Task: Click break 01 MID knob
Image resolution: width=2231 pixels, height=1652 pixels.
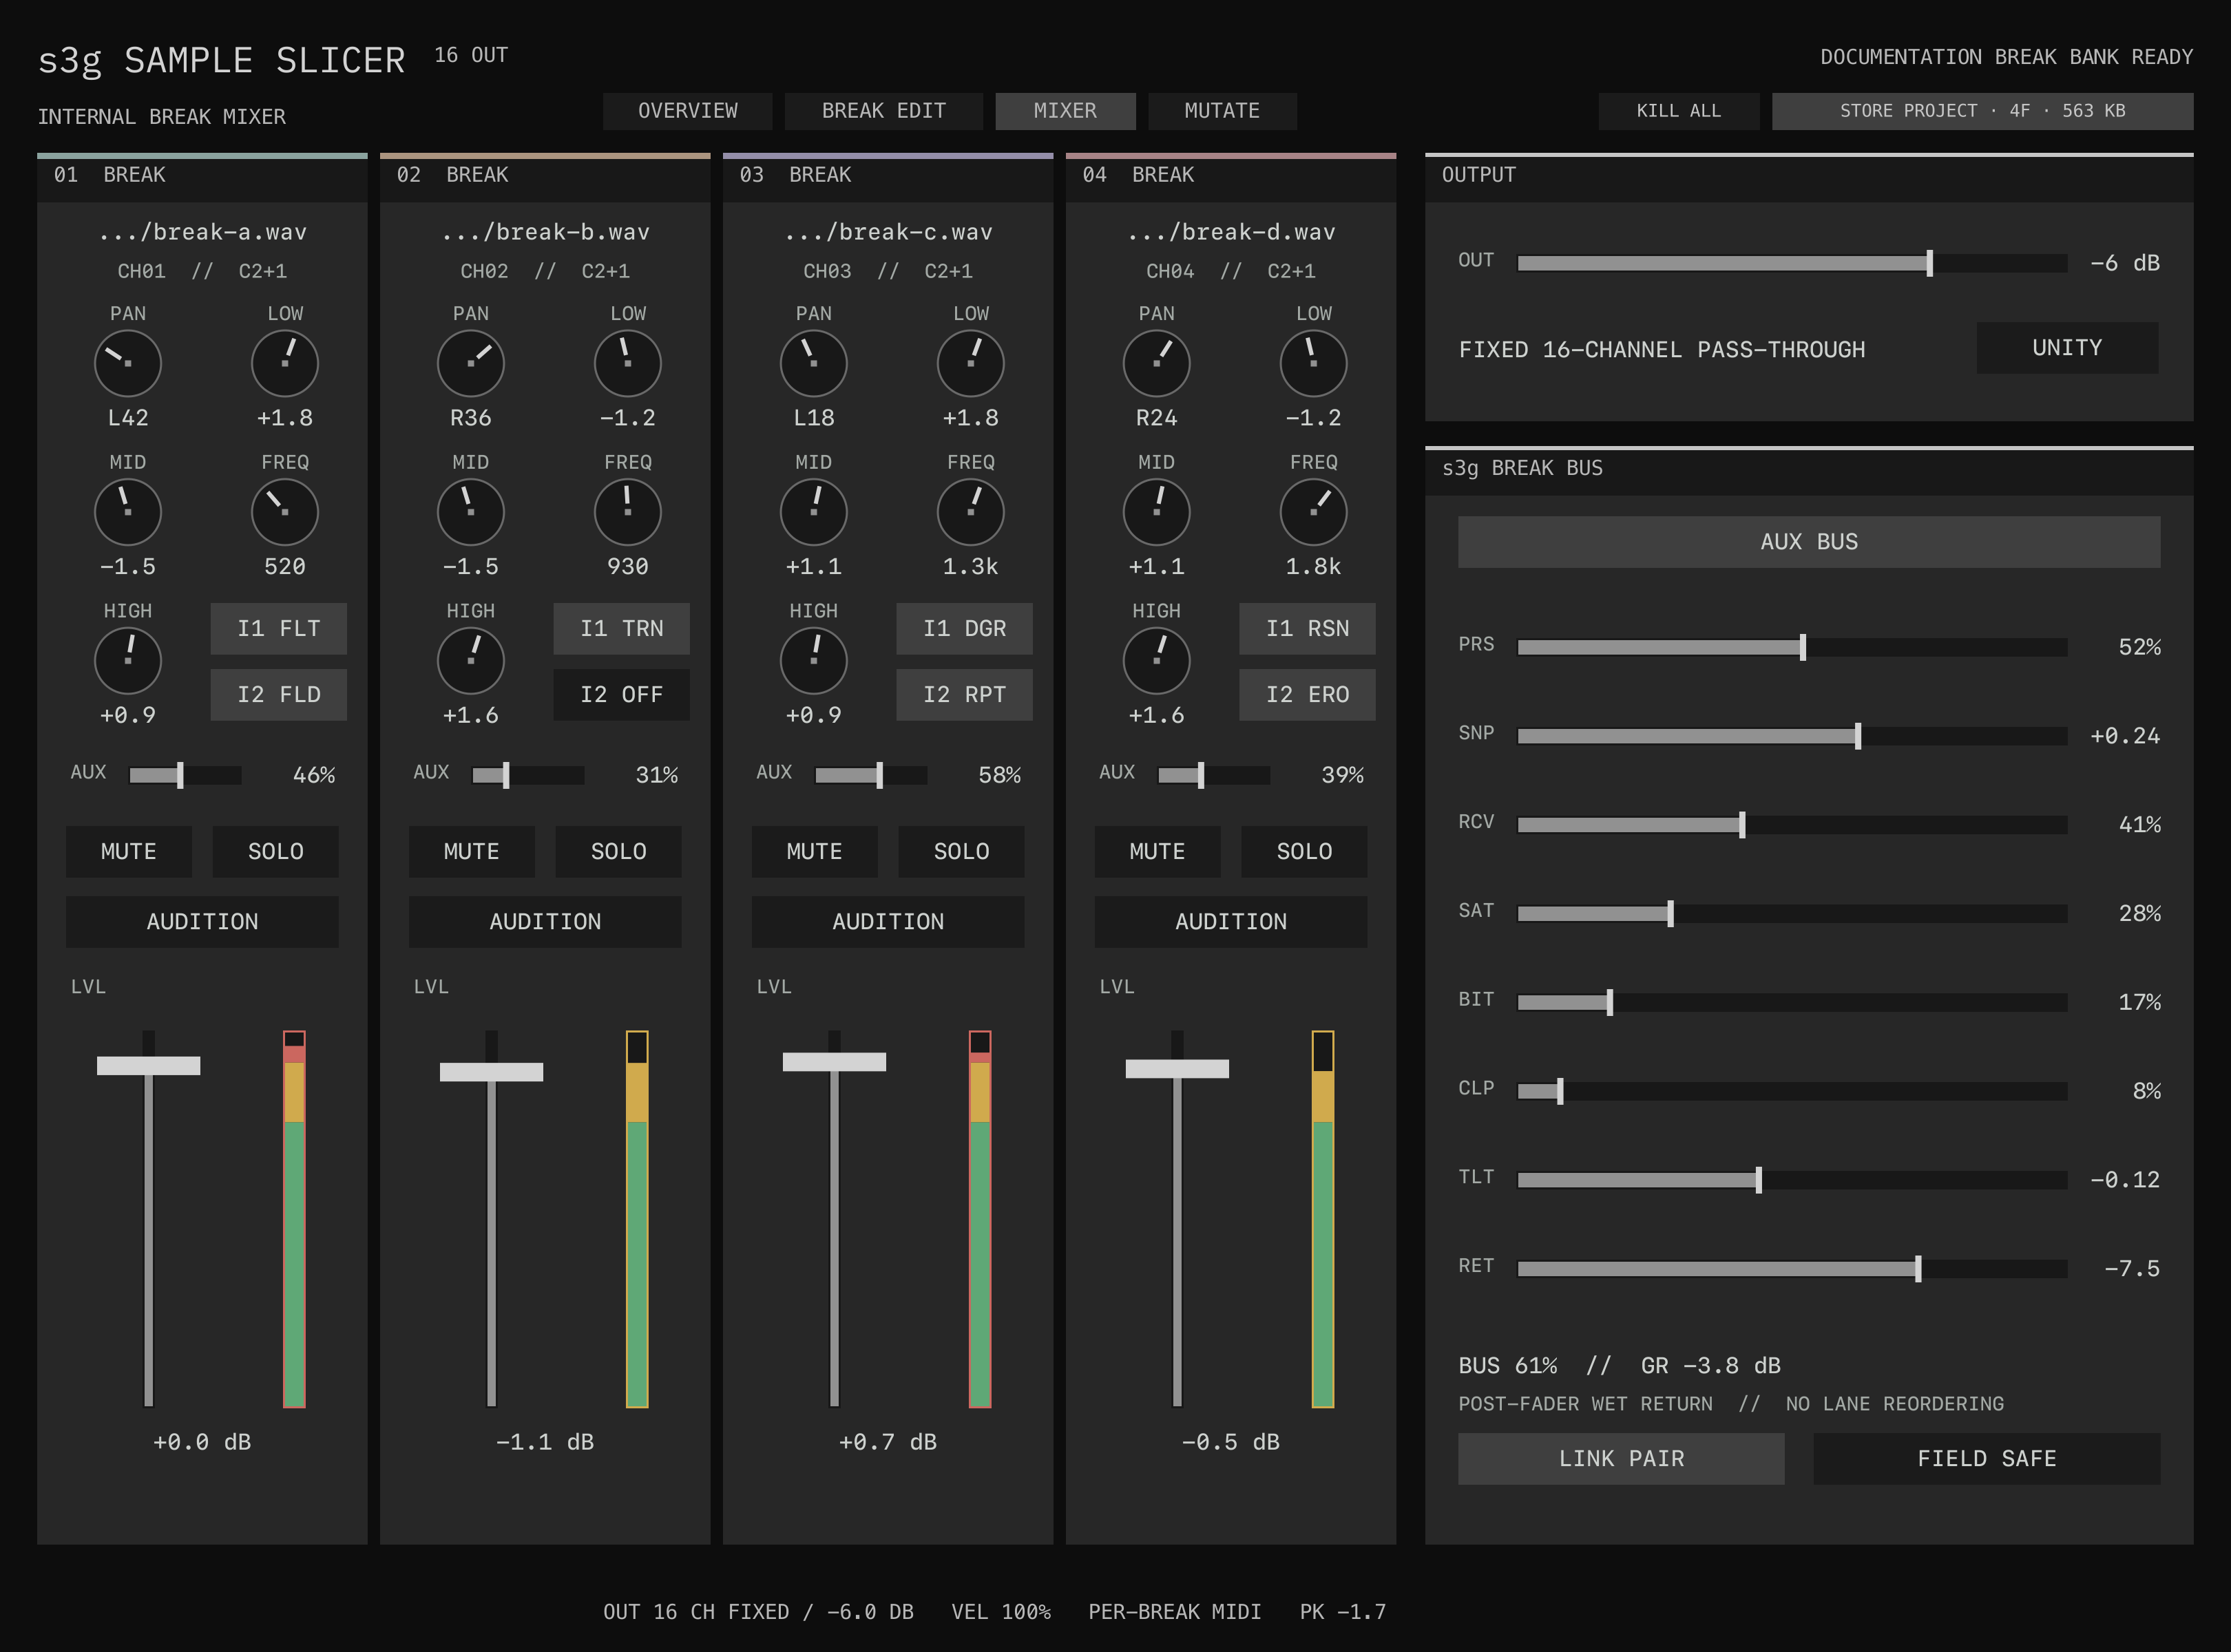Action: point(128,512)
